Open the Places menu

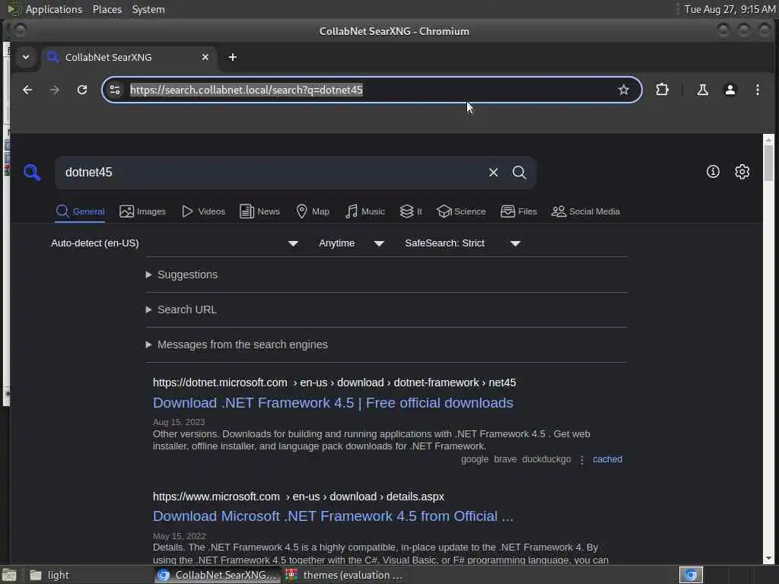pyautogui.click(x=107, y=9)
